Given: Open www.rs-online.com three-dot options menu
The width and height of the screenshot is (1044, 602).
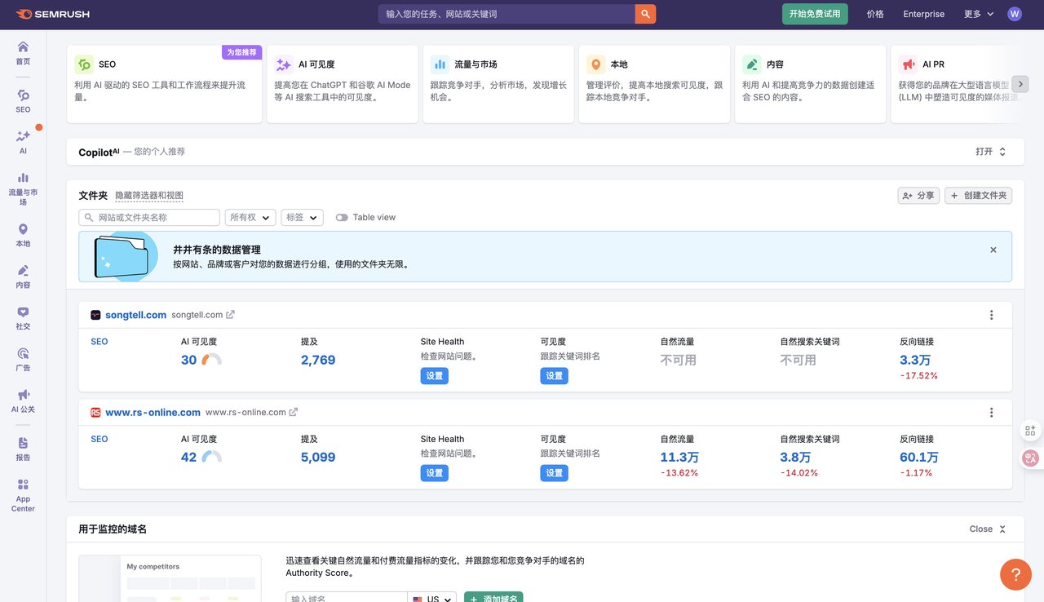Looking at the screenshot, I should pos(992,412).
